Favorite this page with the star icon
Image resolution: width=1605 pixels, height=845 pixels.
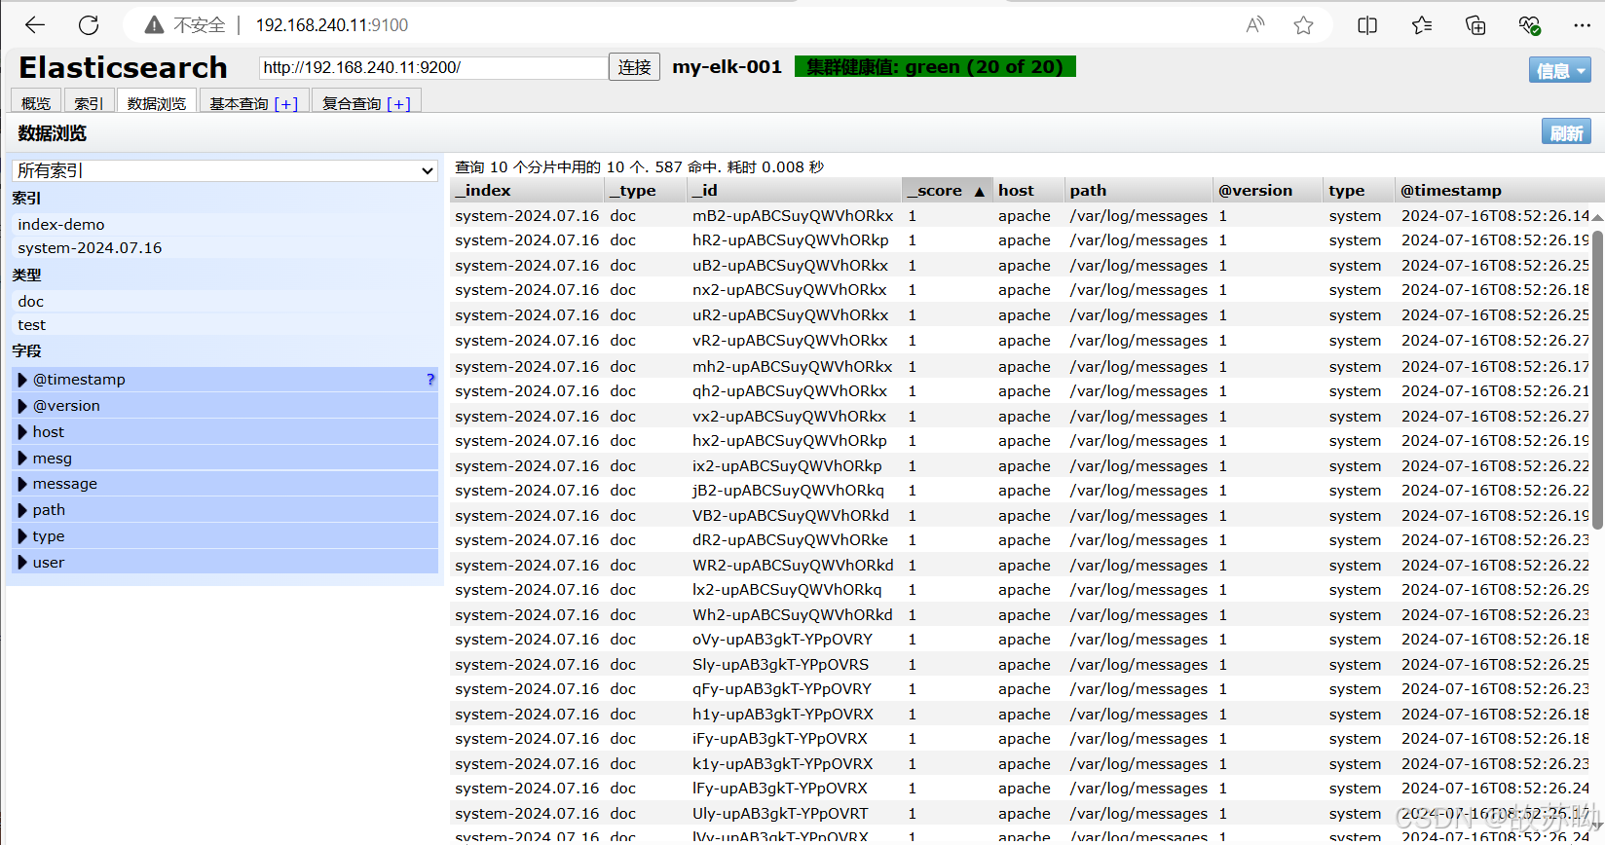1304,25
